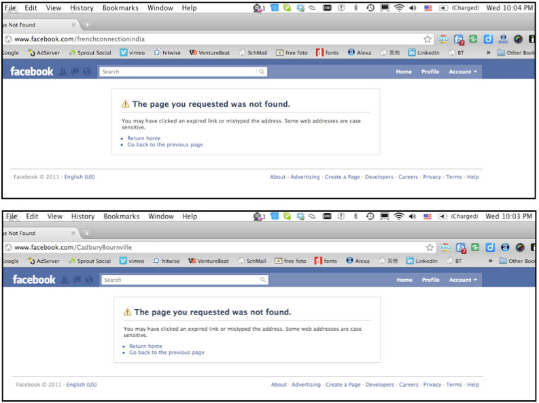Click 'English (US)' link on CadburyBournville page
This screenshot has width=539, height=403.
pos(82,385)
